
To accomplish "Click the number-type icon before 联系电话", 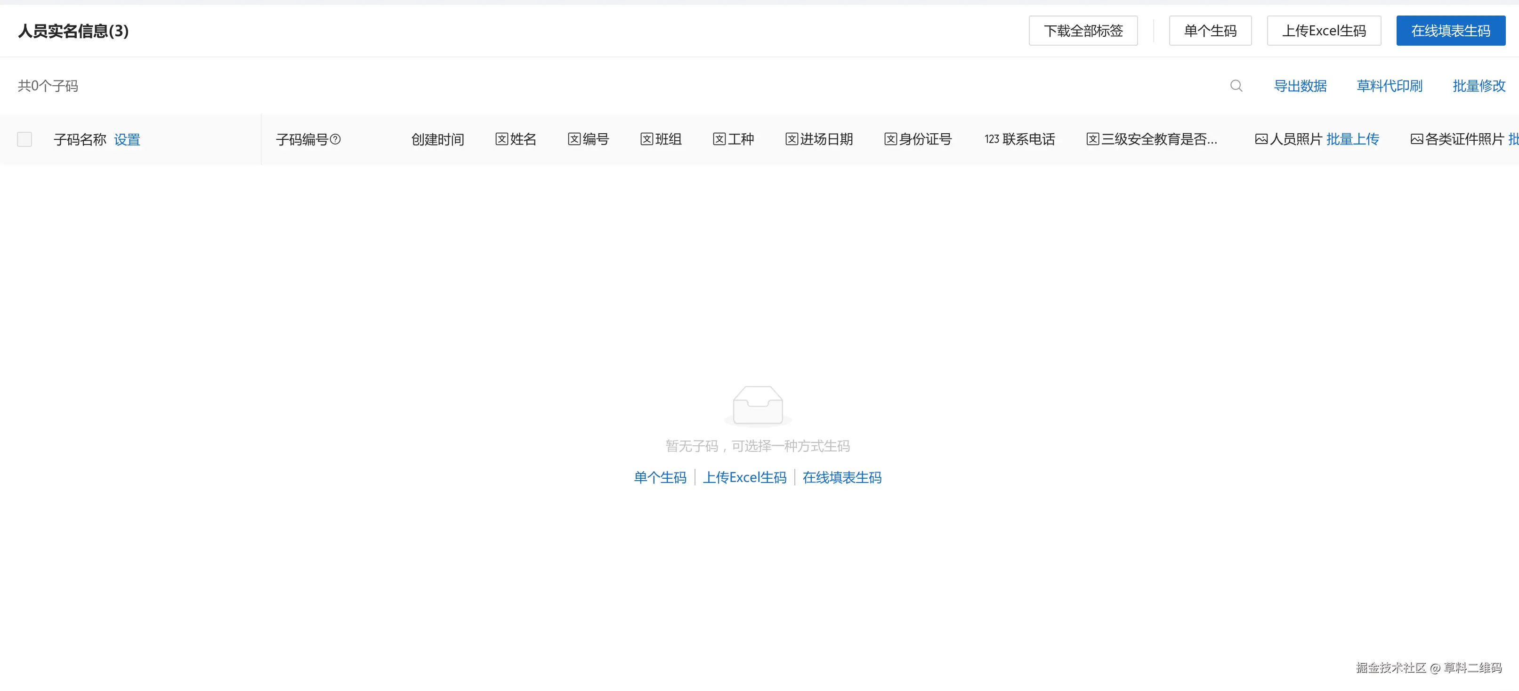I will click(x=991, y=139).
